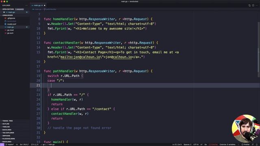The width and height of the screenshot is (260, 146).
Task: Click the pathHandler breadcrumb item
Action: coord(50,9)
